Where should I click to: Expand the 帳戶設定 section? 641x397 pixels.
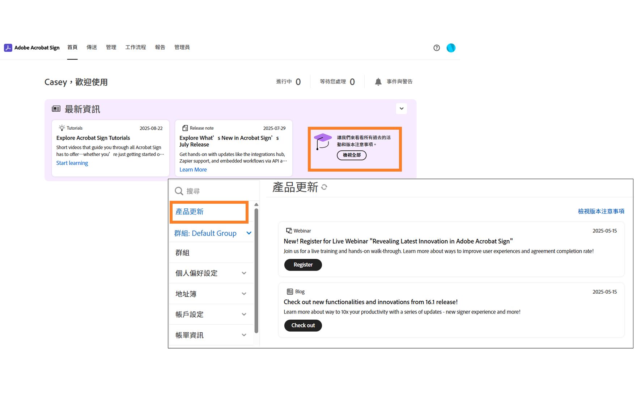coord(244,314)
